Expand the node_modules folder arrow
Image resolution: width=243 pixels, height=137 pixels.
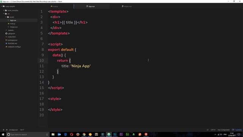tap(4, 10)
